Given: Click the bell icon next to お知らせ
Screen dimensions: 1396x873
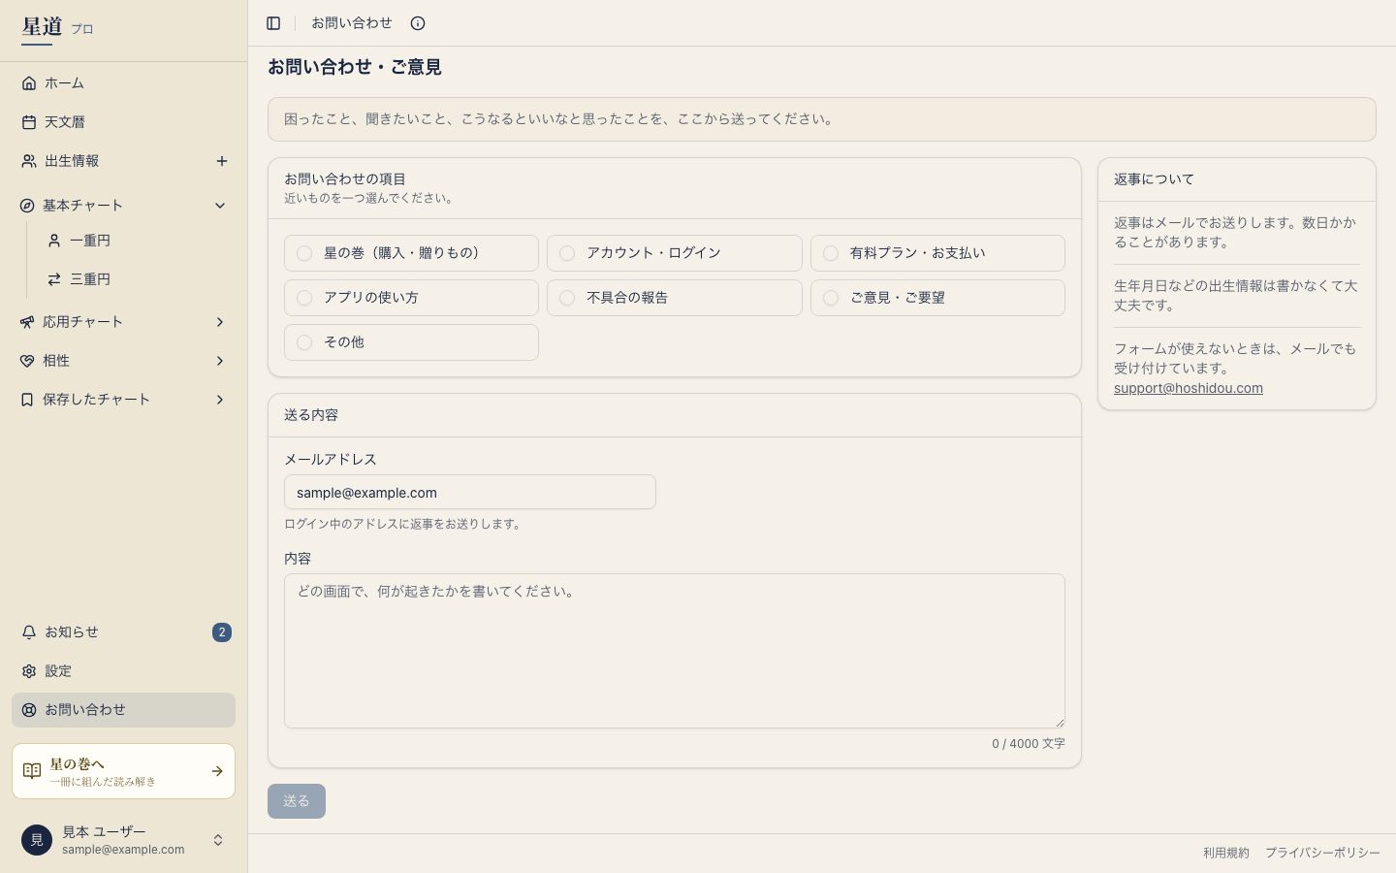Looking at the screenshot, I should (x=29, y=632).
